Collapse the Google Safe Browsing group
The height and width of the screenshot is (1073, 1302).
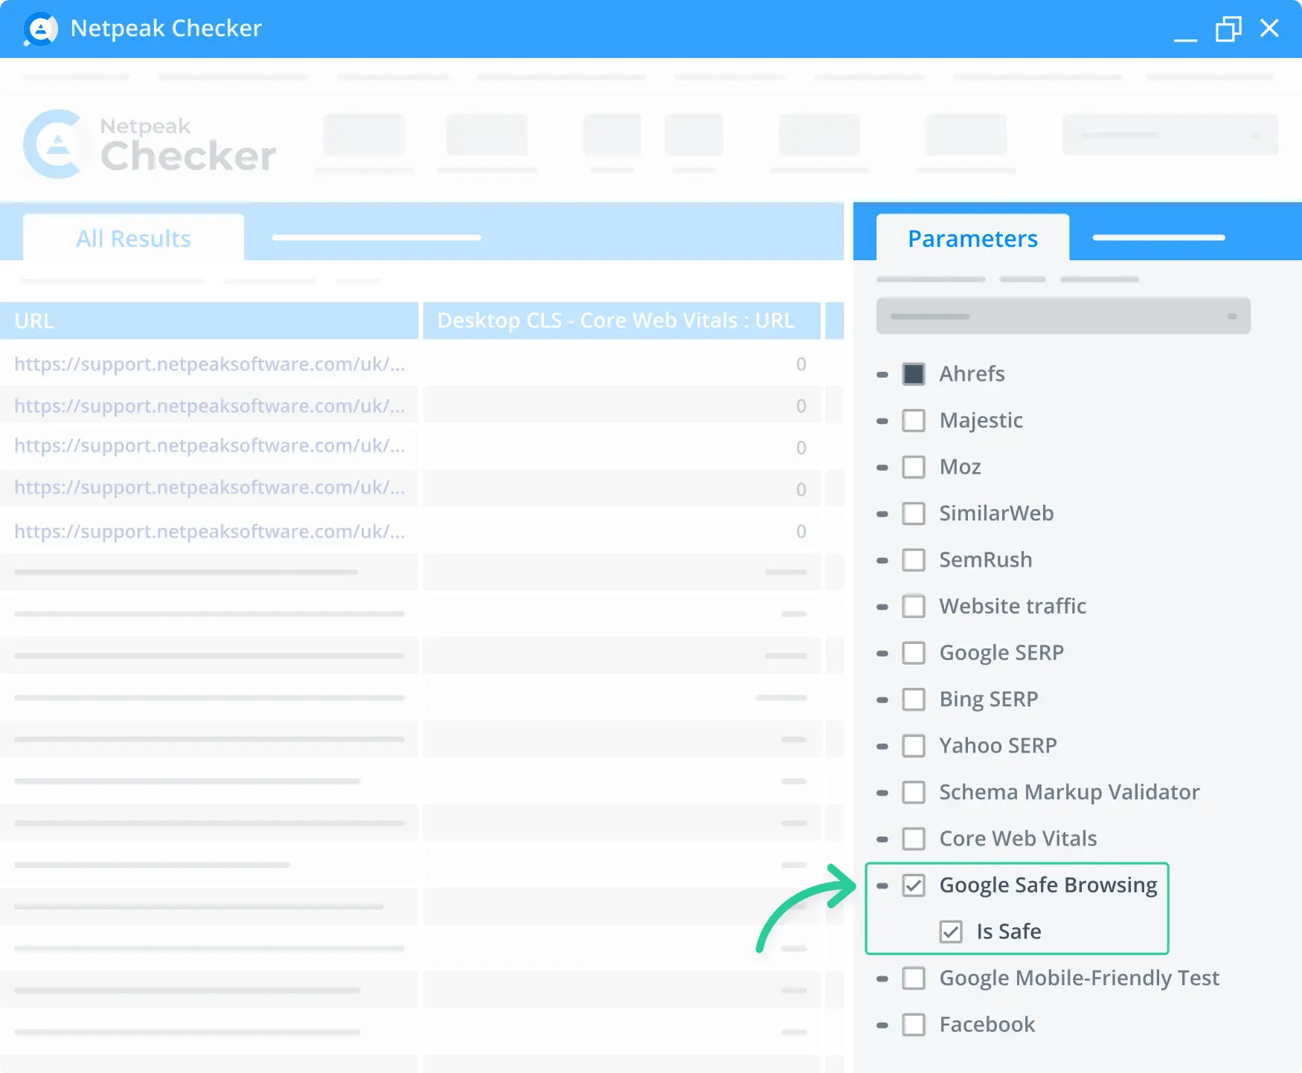pyautogui.click(x=882, y=886)
